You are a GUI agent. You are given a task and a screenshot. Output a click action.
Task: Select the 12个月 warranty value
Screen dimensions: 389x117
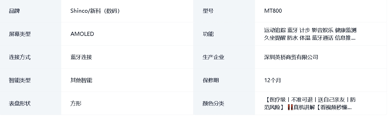coord(273,80)
